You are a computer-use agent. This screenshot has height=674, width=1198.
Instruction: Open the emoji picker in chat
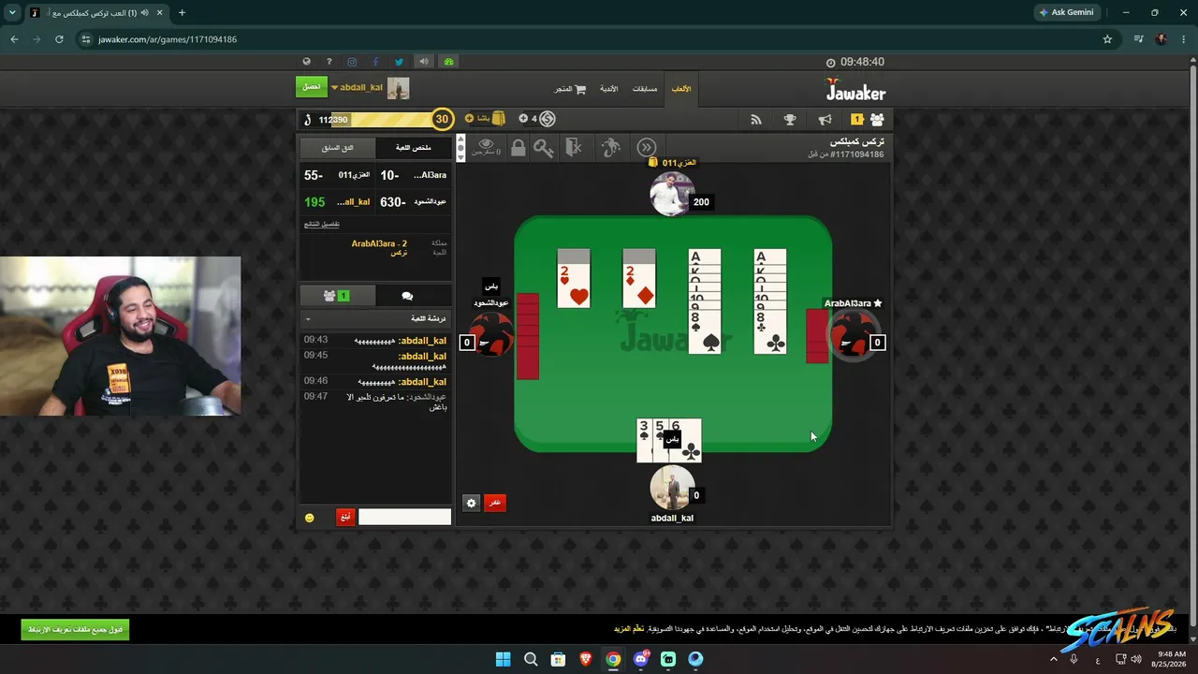[x=310, y=518]
